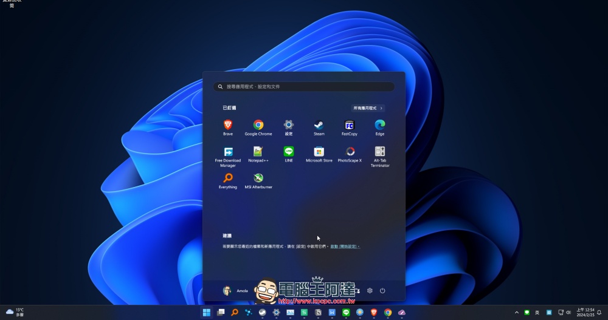The width and height of the screenshot is (608, 320).
Task: Launch Steam from the pinned apps
Action: (319, 128)
